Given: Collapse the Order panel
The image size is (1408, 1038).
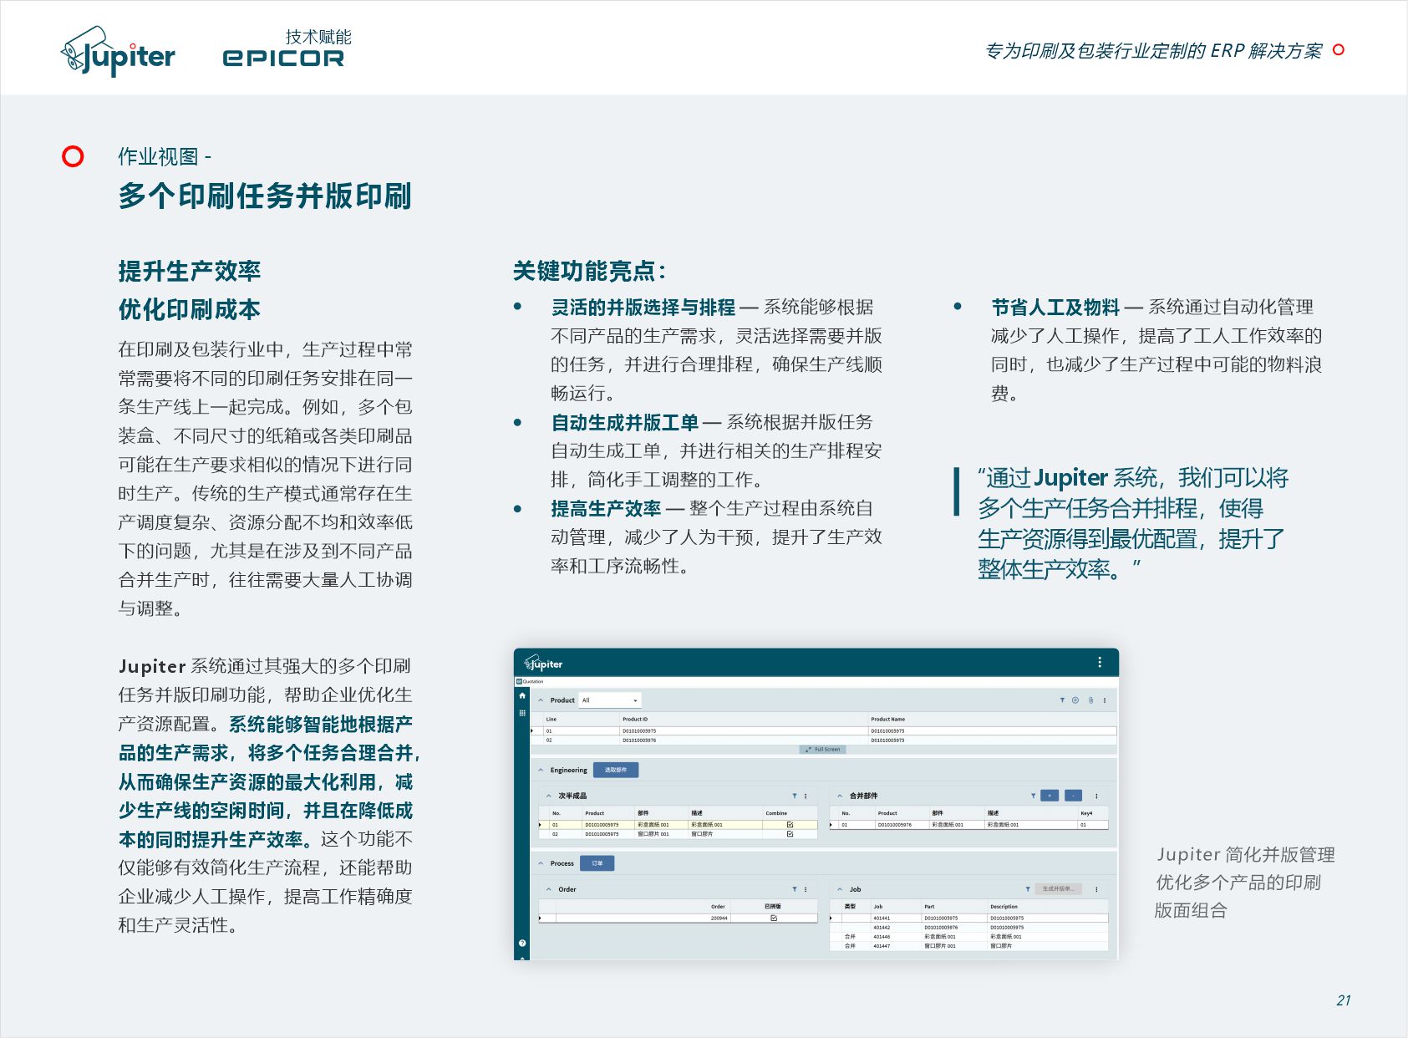Looking at the screenshot, I should (x=549, y=889).
